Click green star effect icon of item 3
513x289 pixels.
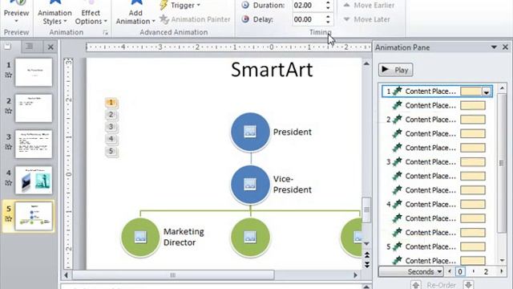point(397,161)
